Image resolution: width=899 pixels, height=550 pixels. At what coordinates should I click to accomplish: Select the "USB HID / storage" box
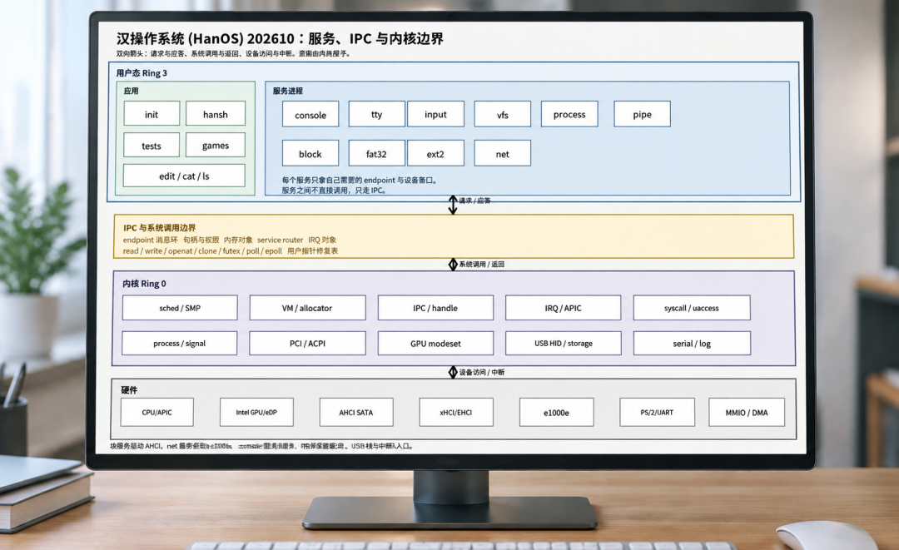click(563, 343)
